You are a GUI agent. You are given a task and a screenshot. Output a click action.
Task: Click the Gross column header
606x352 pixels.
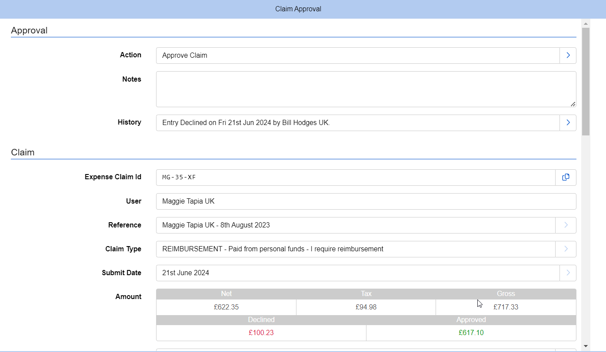[x=506, y=294]
